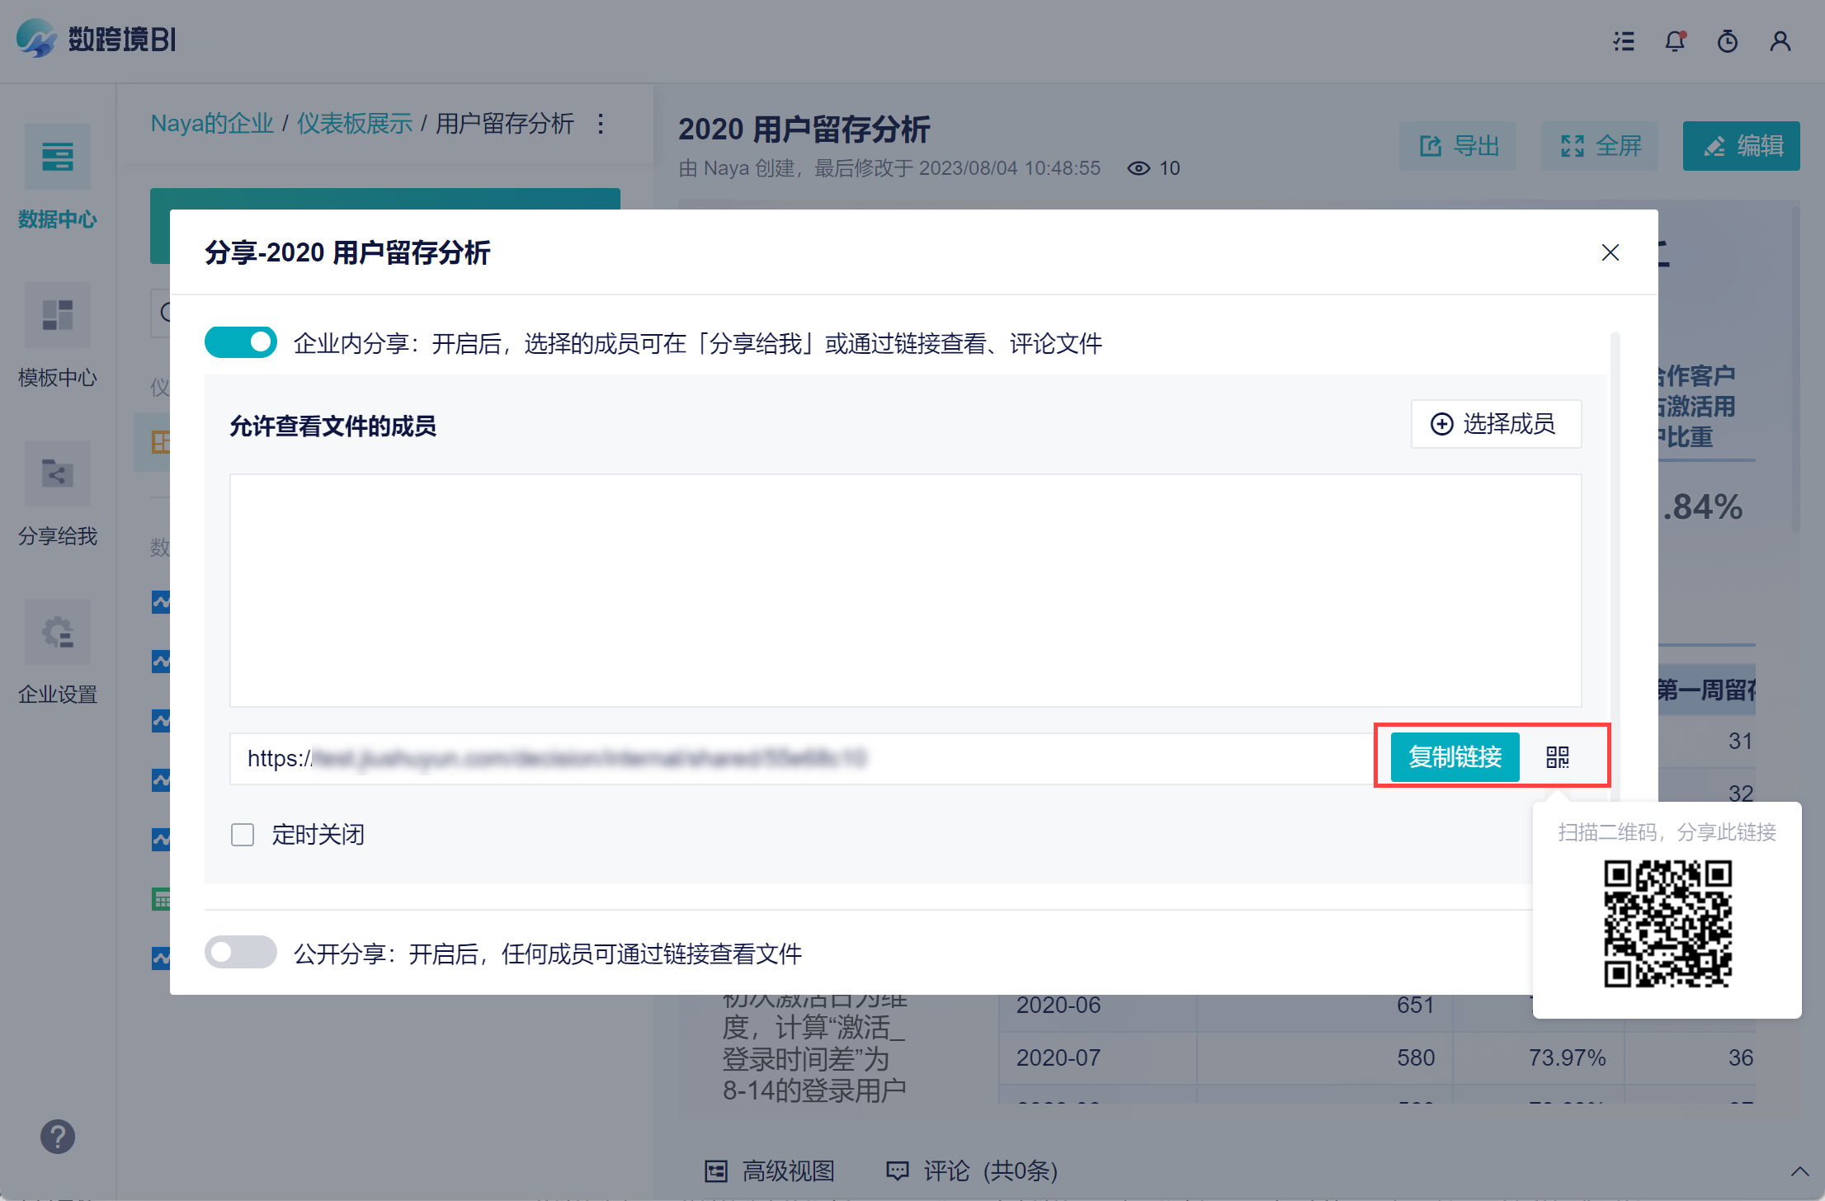Screen dimensions: 1825x1201
Task: Click the timer clock icon in header
Action: tap(1727, 40)
